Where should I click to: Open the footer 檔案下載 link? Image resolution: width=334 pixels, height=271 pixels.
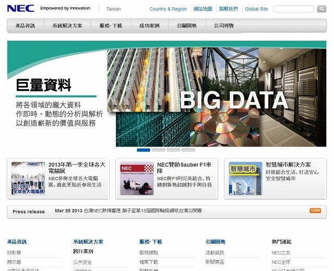click(x=149, y=262)
